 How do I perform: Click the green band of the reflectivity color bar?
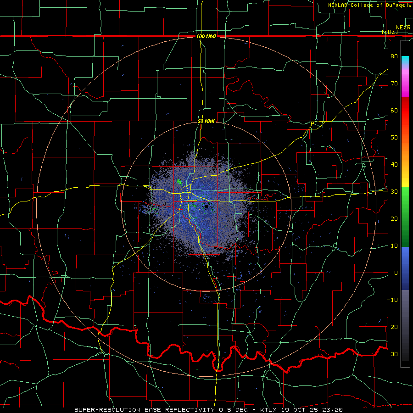click(405, 217)
